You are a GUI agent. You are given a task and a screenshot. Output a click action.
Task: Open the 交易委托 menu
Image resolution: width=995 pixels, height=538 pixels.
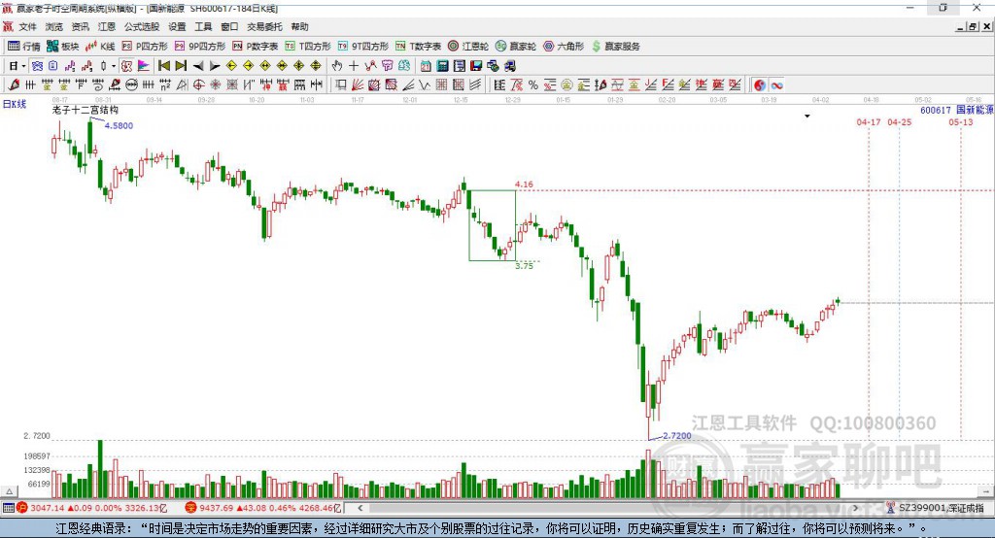[264, 26]
